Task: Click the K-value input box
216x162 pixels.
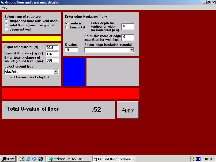Action: 72,50
